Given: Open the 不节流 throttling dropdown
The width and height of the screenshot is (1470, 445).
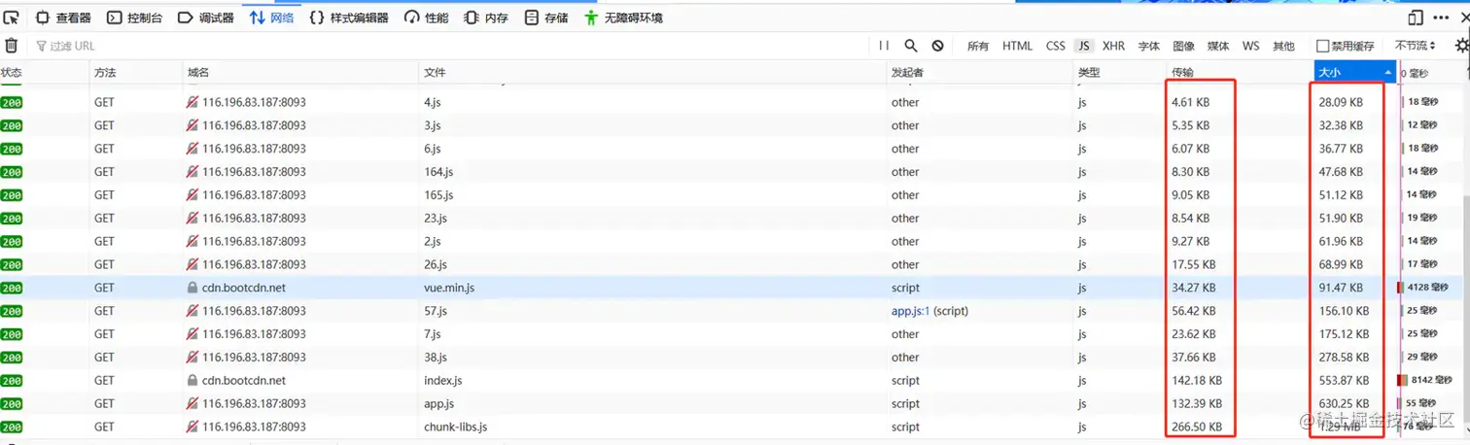Looking at the screenshot, I should pos(1415,46).
